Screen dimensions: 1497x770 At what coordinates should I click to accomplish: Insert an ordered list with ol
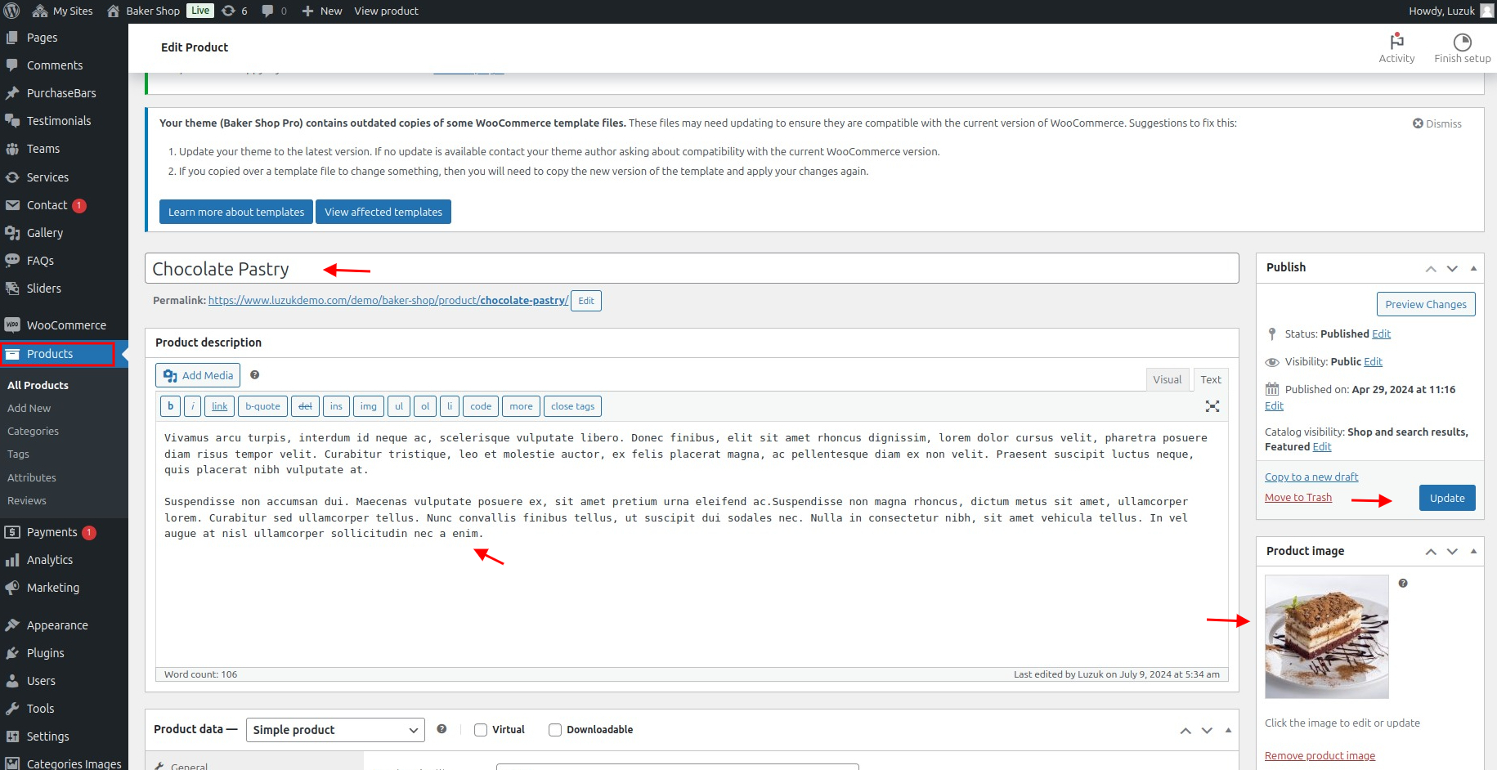pos(425,406)
